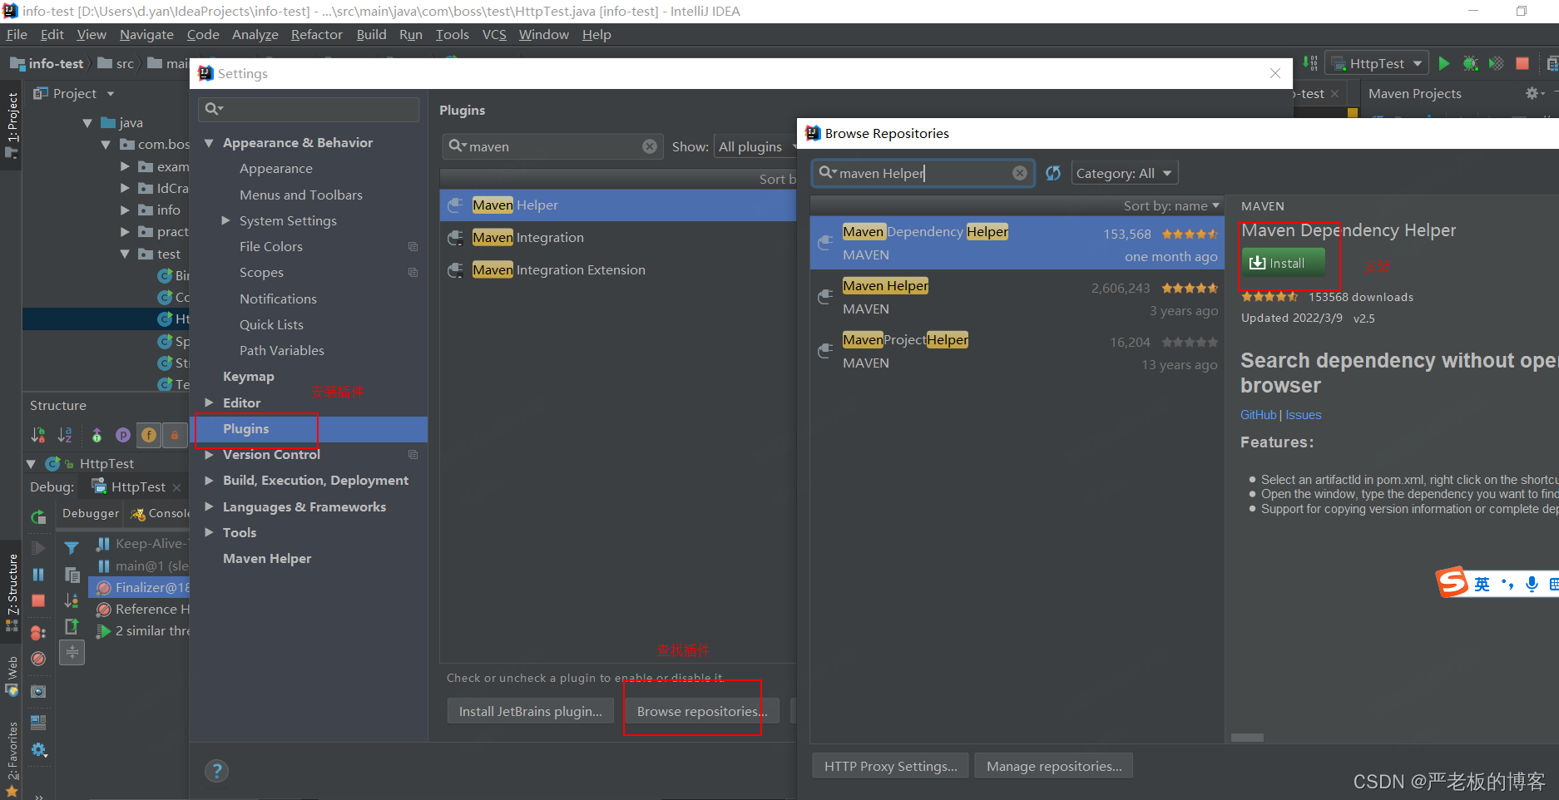Image resolution: width=1559 pixels, height=800 pixels.
Task: Sort Structure view by visibility
Action: point(38,434)
